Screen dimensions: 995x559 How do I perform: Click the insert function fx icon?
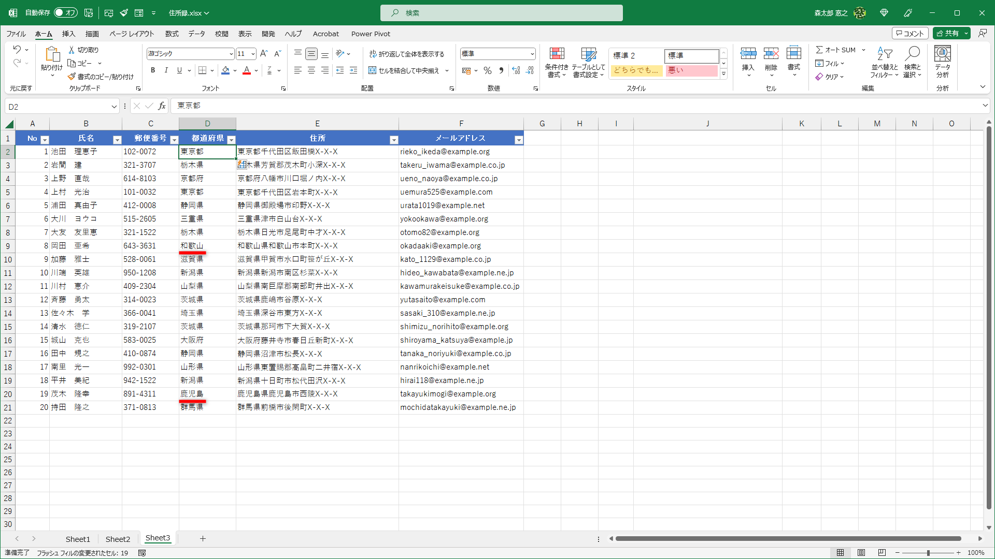[x=162, y=106]
